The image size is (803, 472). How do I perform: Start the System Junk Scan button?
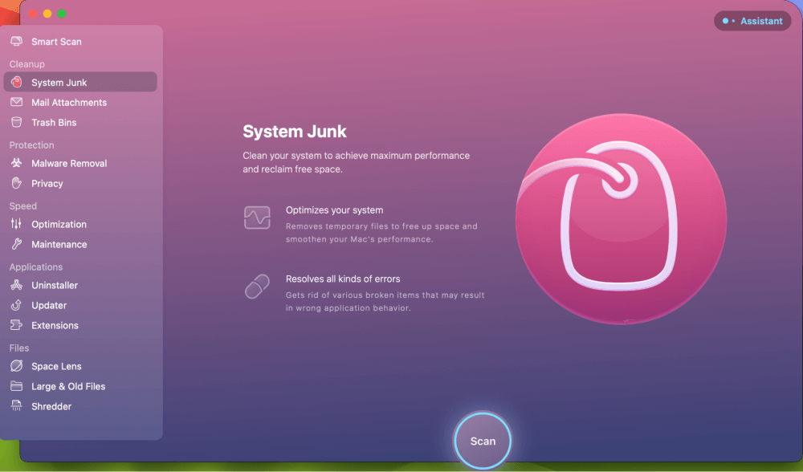(x=483, y=441)
